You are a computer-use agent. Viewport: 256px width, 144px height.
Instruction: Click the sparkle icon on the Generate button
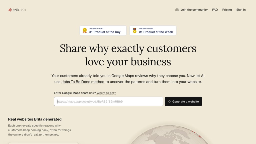click(x=169, y=101)
